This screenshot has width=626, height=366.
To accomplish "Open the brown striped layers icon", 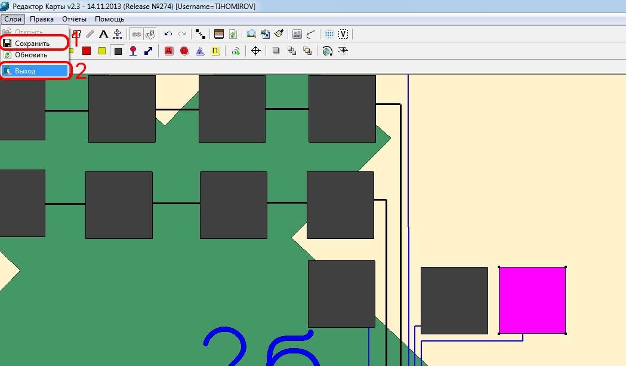I will coord(219,35).
